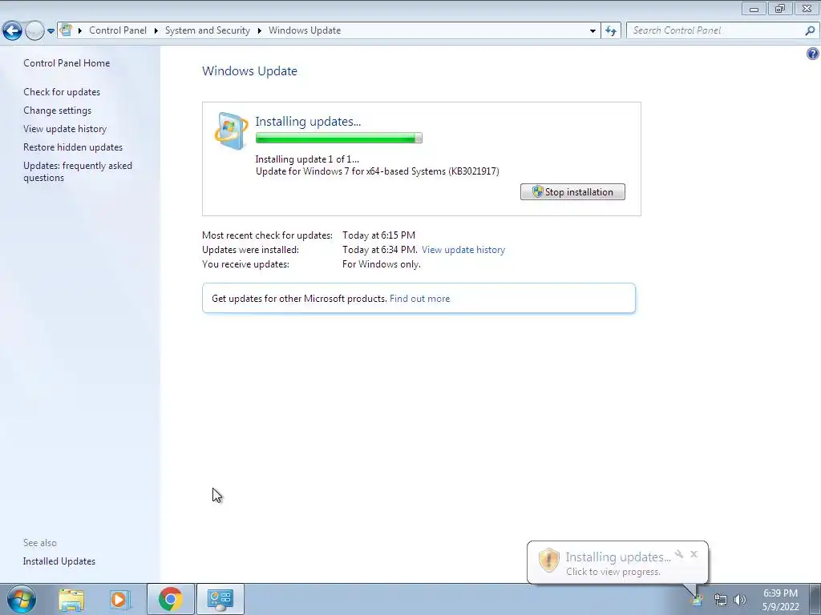Click the taskbar clock showing 6:39 PM
This screenshot has width=821, height=615.
coord(780,600)
